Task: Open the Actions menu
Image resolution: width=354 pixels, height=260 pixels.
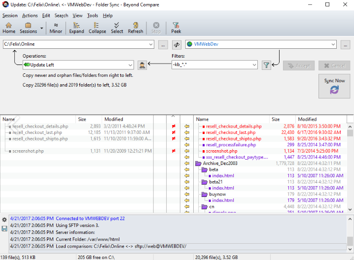Action: click(30, 16)
